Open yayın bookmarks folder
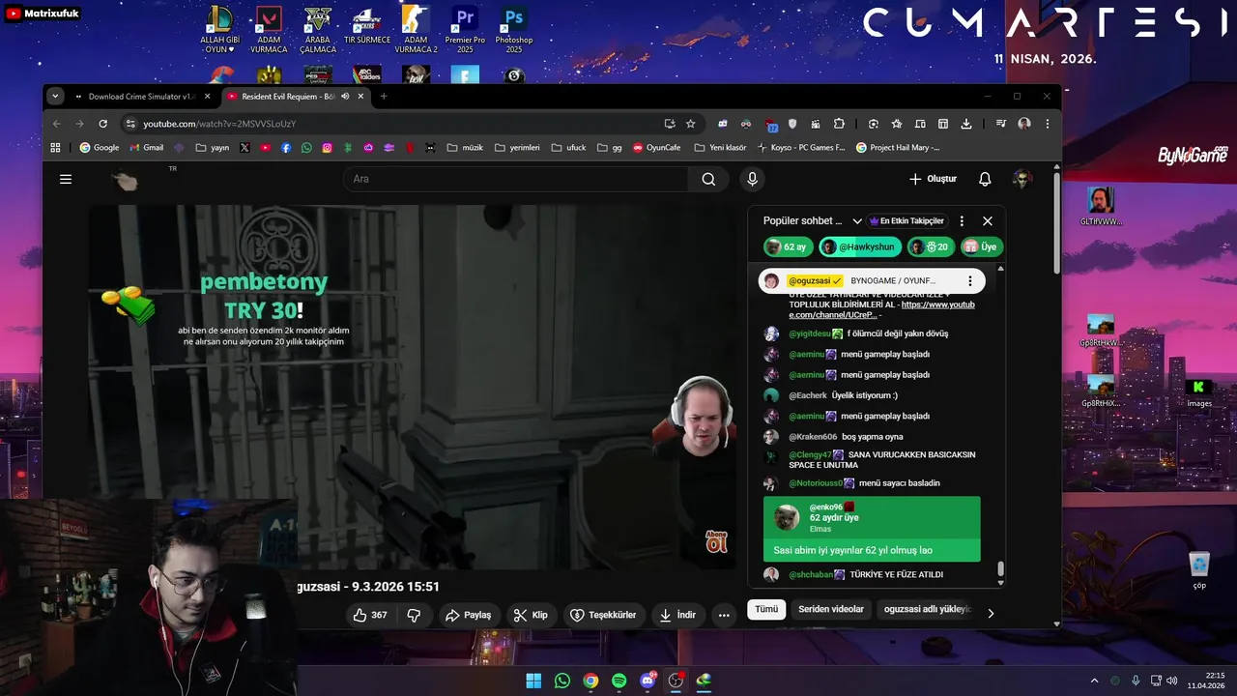 tap(213, 148)
